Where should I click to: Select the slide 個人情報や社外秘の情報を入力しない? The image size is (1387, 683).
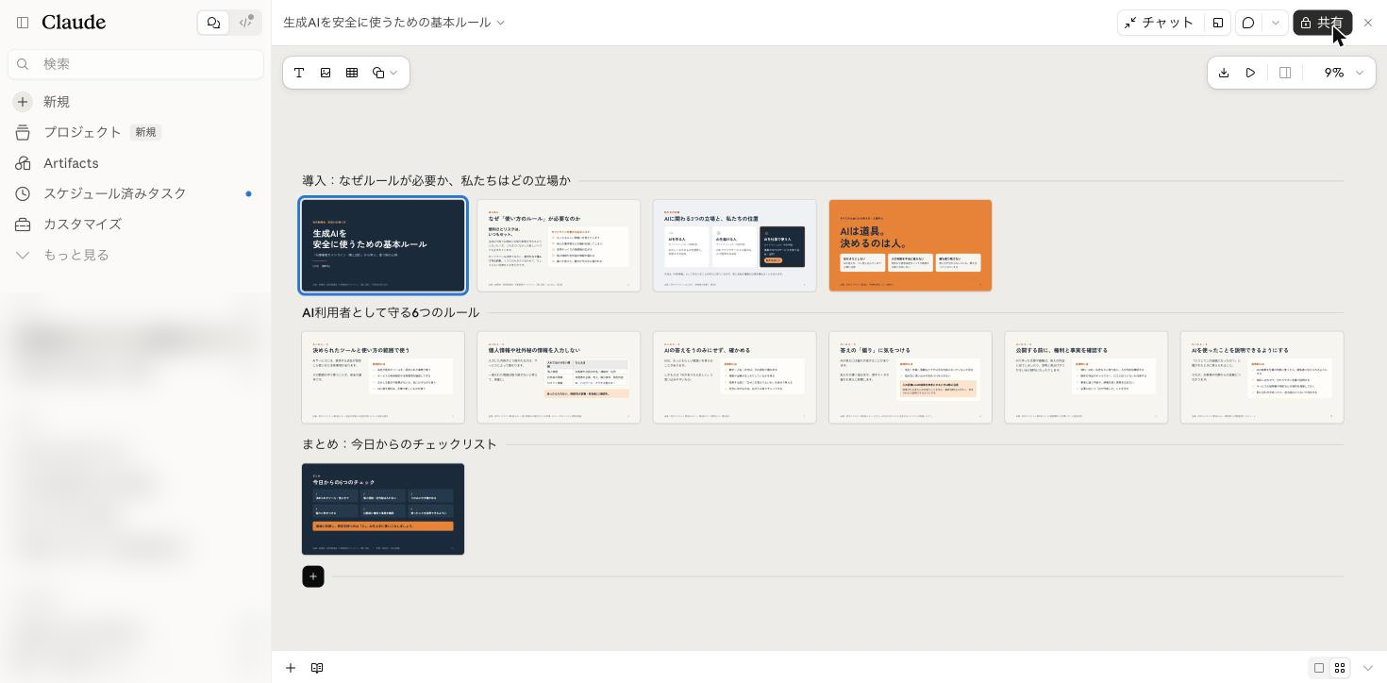559,377
